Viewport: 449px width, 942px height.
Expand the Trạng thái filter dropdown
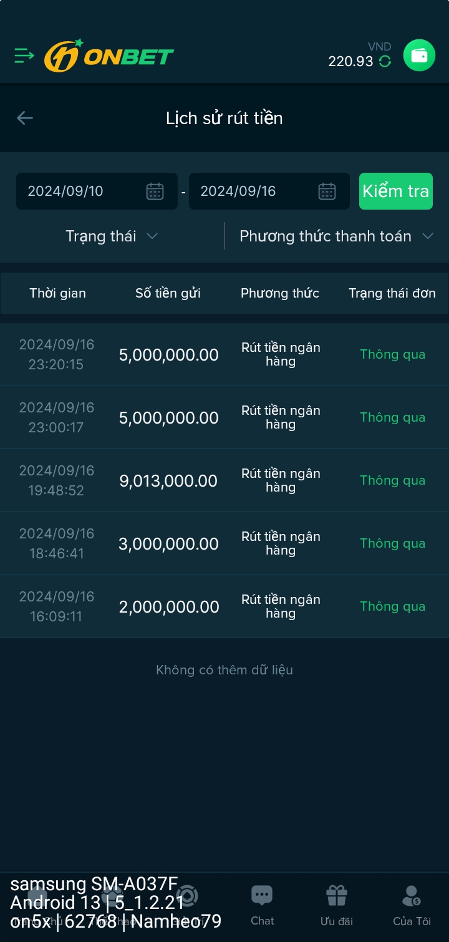(112, 236)
